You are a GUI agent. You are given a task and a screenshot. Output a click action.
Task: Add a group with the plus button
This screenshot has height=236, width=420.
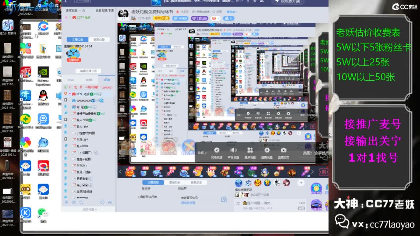(x=301, y=183)
